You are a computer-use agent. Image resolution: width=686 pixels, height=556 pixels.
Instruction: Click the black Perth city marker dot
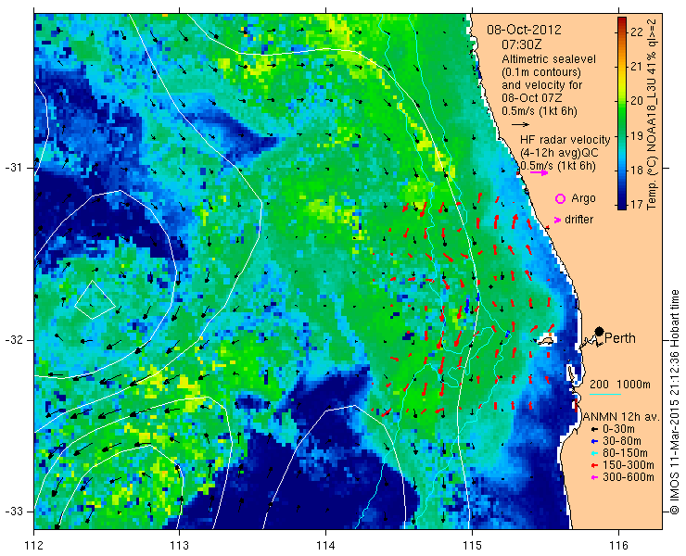pos(600,332)
